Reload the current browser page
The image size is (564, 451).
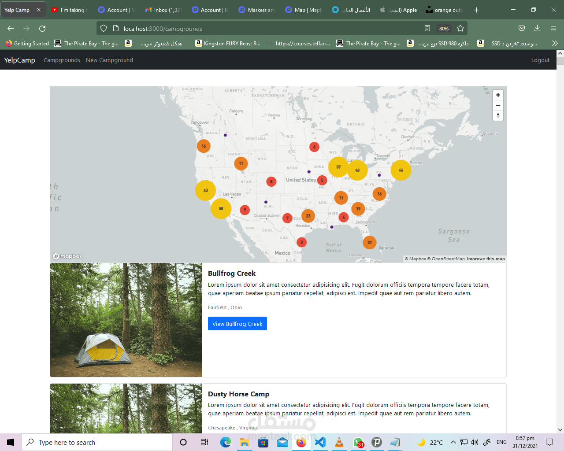[42, 29]
